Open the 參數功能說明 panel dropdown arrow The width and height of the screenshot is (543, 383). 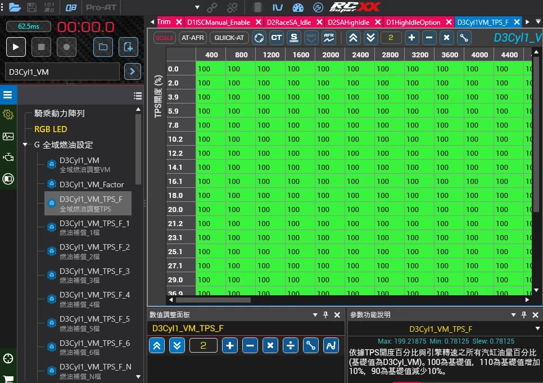tap(514, 315)
